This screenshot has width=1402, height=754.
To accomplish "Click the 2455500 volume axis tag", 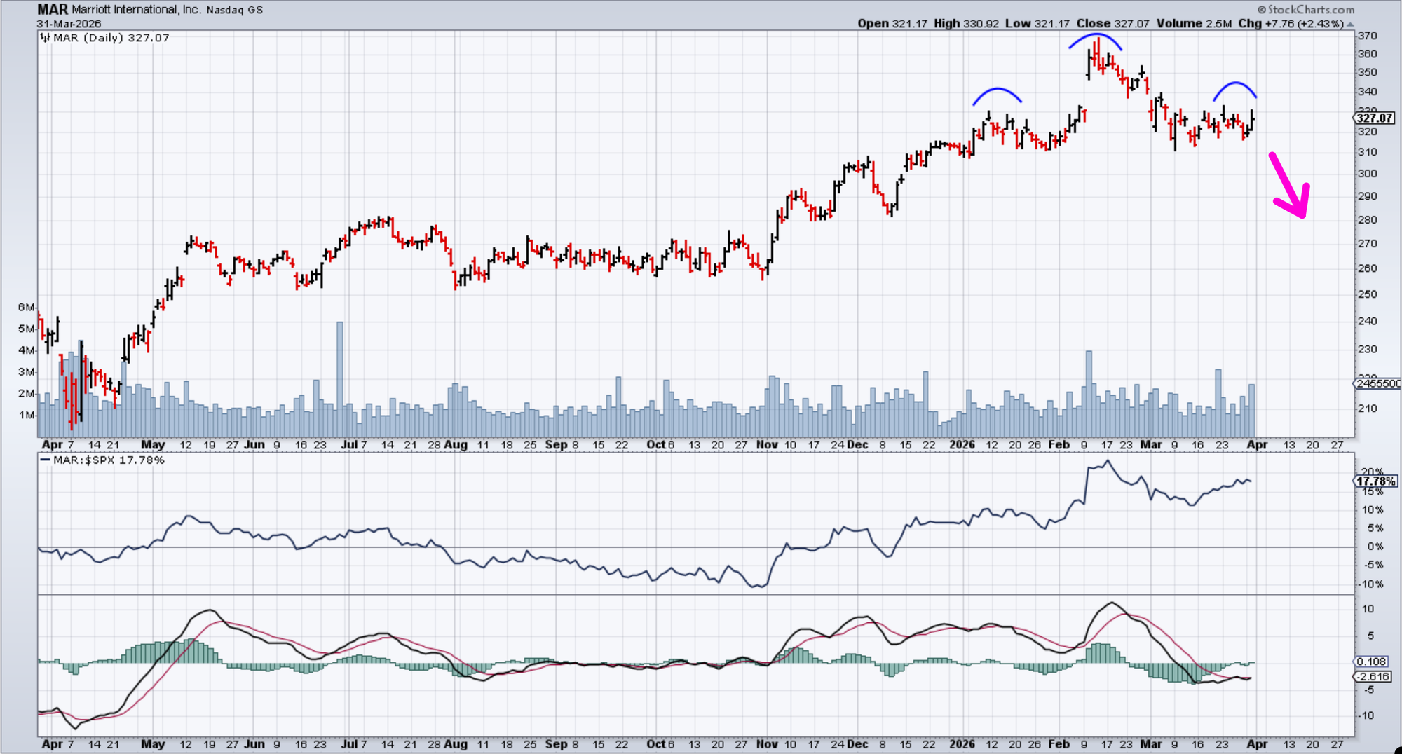I will (x=1378, y=383).
